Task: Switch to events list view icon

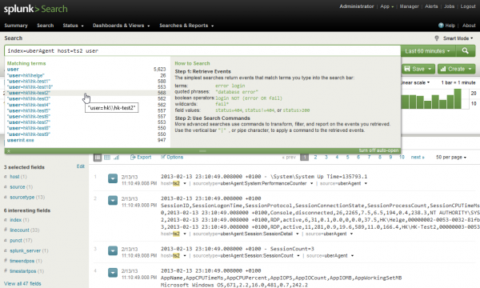Action: point(98,158)
